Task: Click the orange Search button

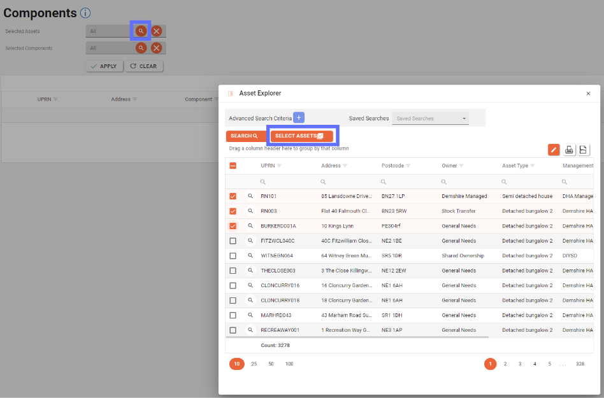Action: (244, 136)
